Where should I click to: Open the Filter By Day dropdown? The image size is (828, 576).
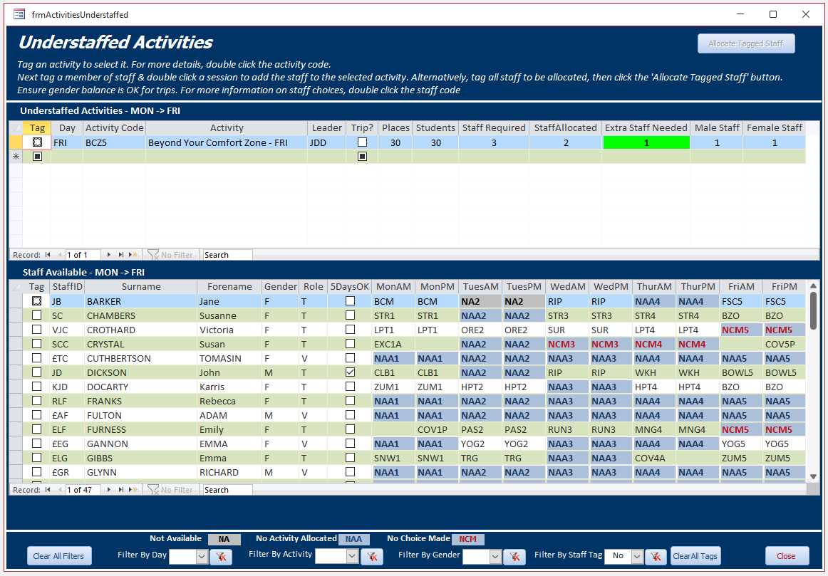point(201,556)
